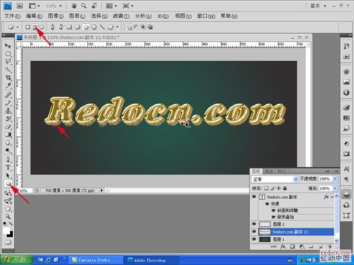
Task: Toggle visibility of 图层 1 layer
Action: 254,240
